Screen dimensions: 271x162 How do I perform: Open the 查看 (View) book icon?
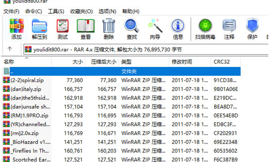86,26
